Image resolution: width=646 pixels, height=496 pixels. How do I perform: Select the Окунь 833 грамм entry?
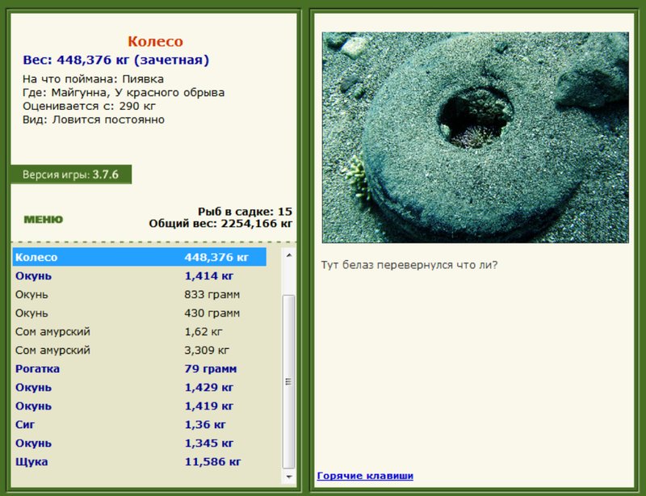(139, 294)
